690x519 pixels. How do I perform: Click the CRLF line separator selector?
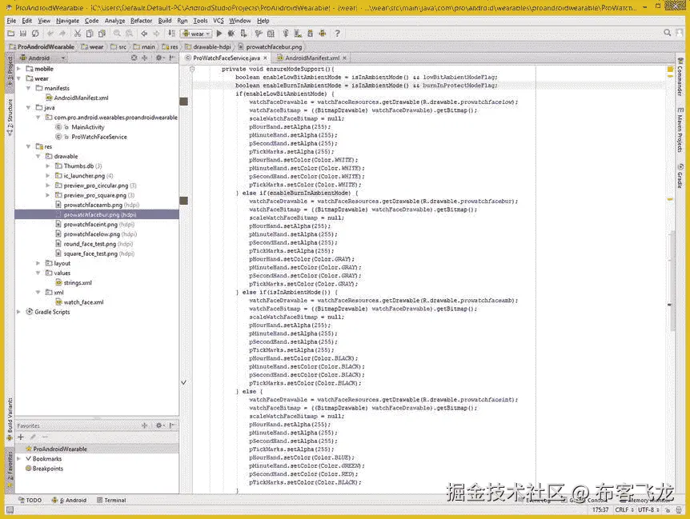pyautogui.click(x=624, y=509)
